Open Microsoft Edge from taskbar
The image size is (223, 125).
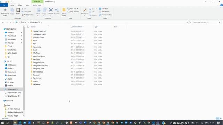point(20,123)
